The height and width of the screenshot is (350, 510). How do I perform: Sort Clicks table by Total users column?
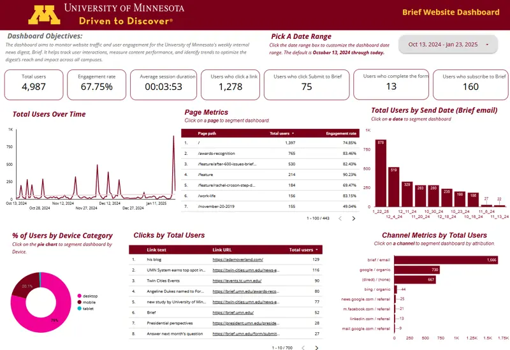(x=303, y=250)
